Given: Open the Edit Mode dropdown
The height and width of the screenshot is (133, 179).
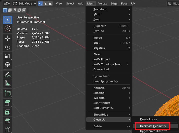Looking at the screenshot, I should [24, 3].
